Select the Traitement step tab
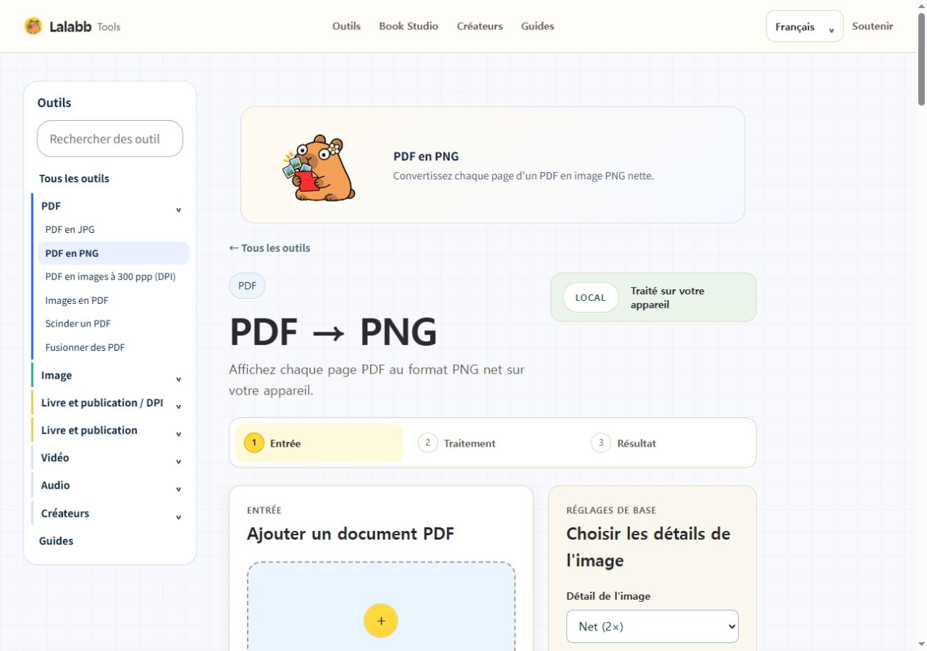This screenshot has width=927, height=651. click(x=492, y=443)
